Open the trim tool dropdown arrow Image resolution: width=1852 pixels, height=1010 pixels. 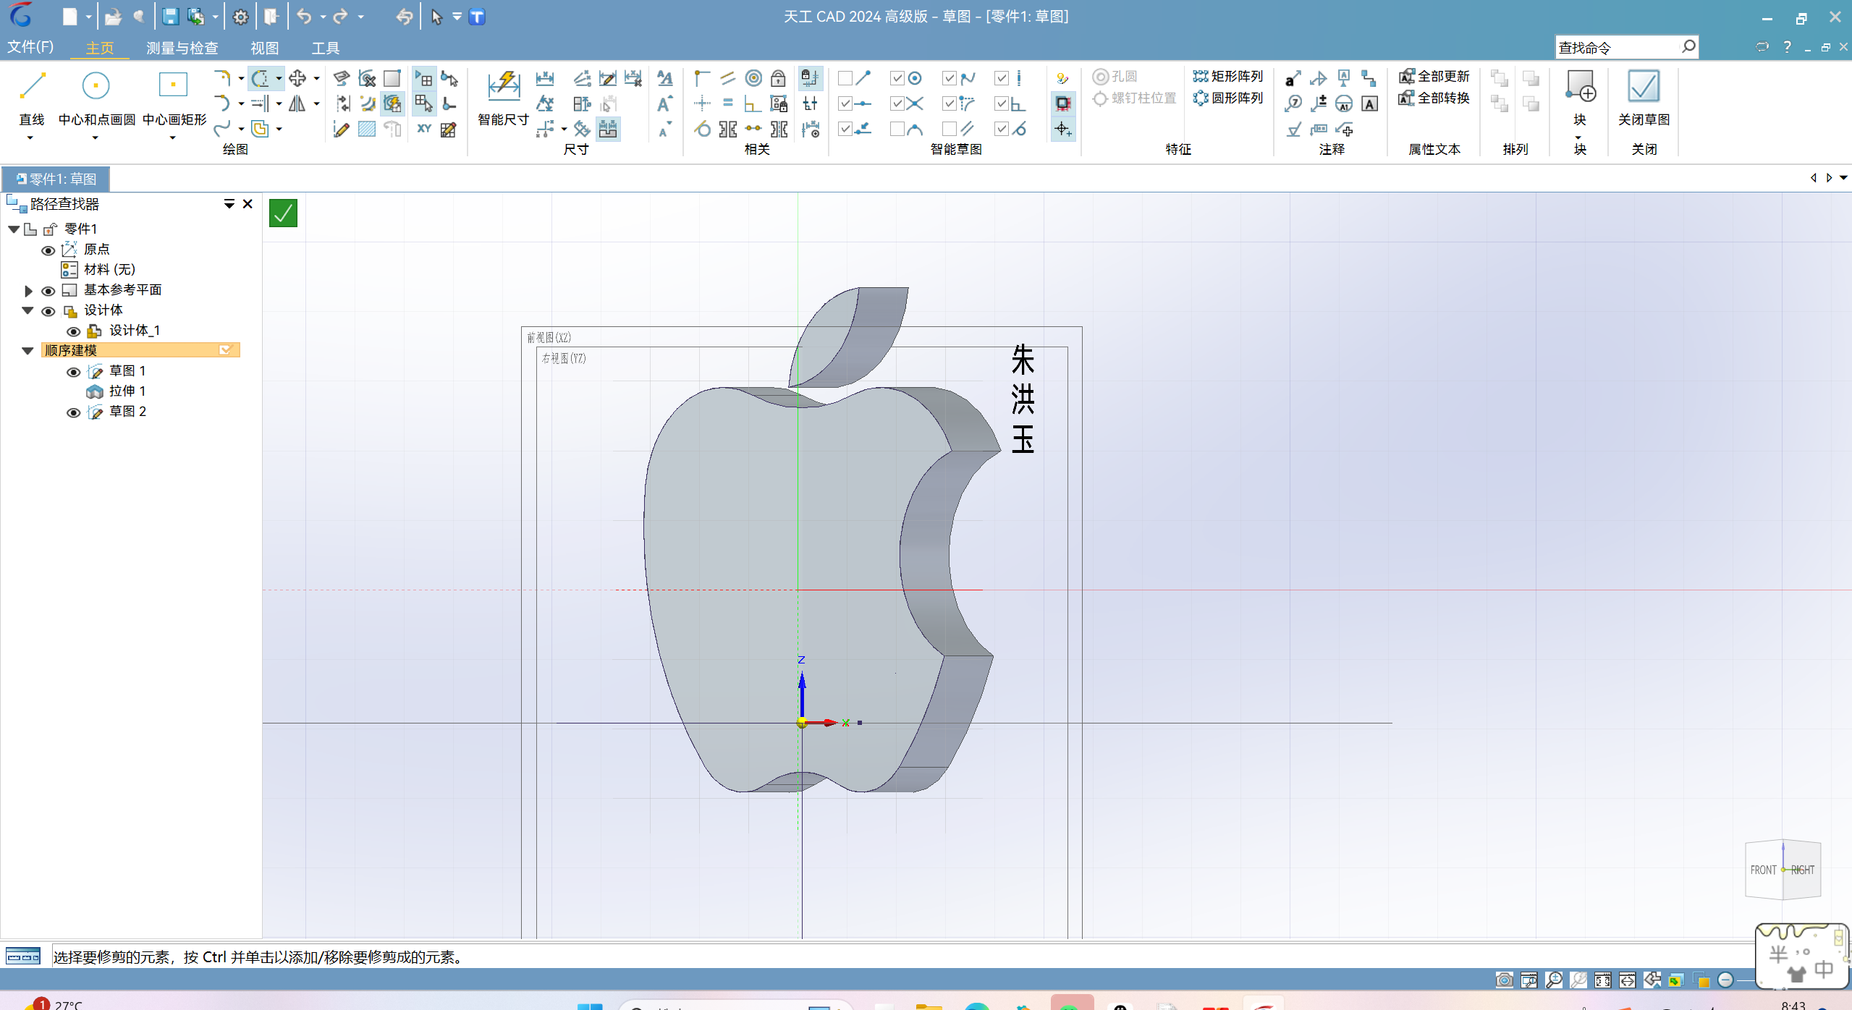279,78
